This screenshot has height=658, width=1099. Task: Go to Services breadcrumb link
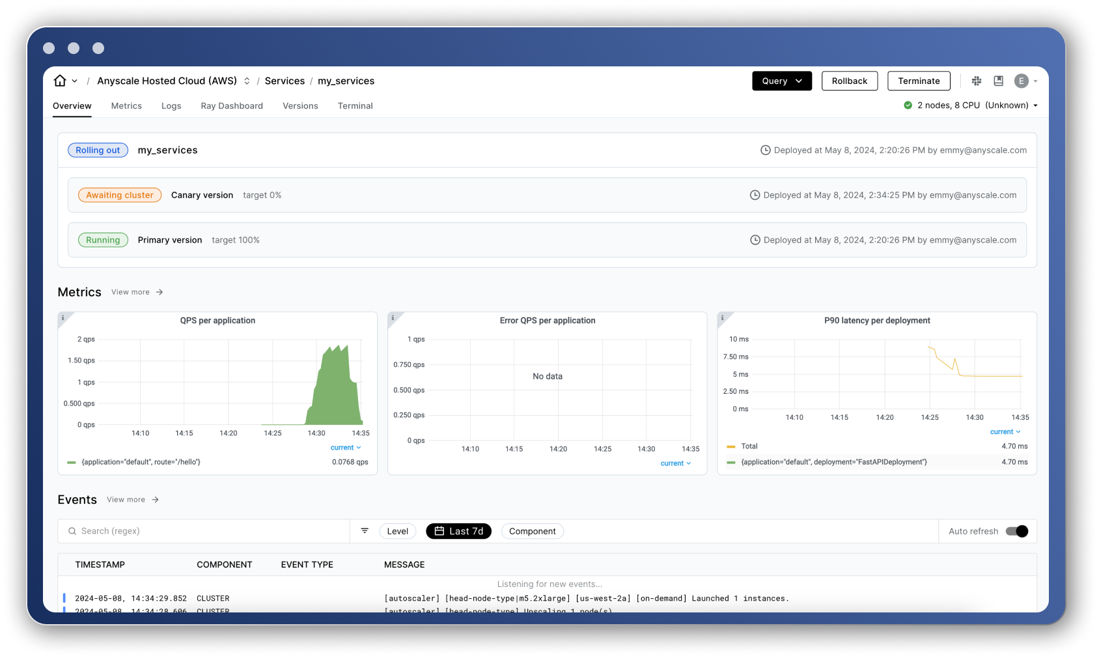click(x=285, y=81)
